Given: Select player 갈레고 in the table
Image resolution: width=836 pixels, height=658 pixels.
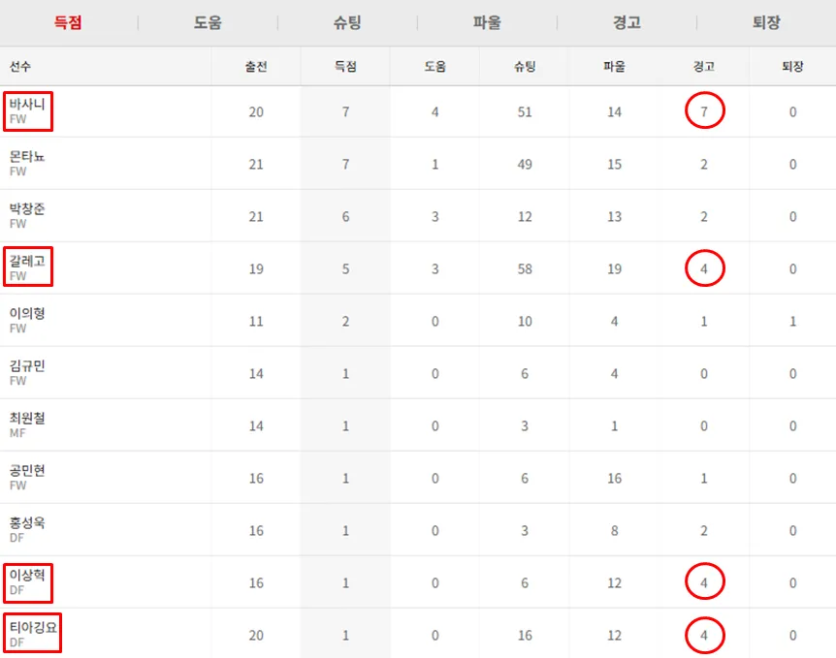Looking at the screenshot, I should click(x=27, y=262).
